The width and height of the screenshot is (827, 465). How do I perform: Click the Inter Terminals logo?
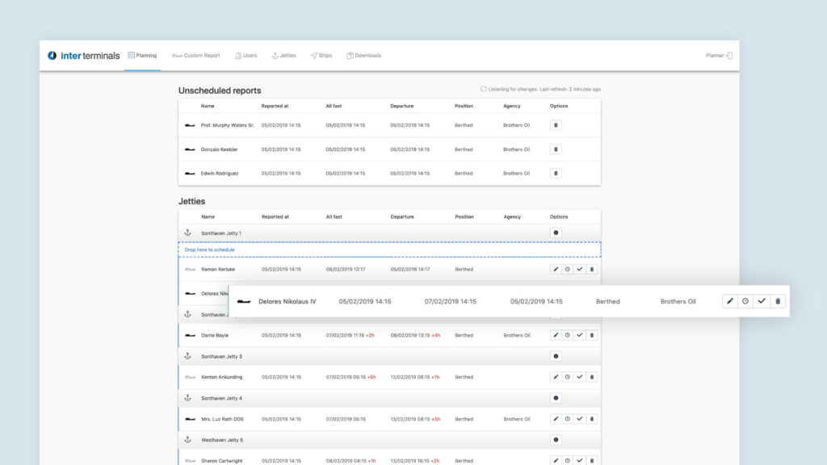click(x=84, y=56)
